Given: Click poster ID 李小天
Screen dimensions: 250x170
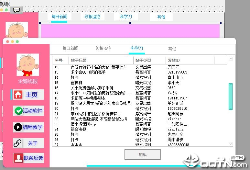Looking at the screenshot, I should click(173, 83).
